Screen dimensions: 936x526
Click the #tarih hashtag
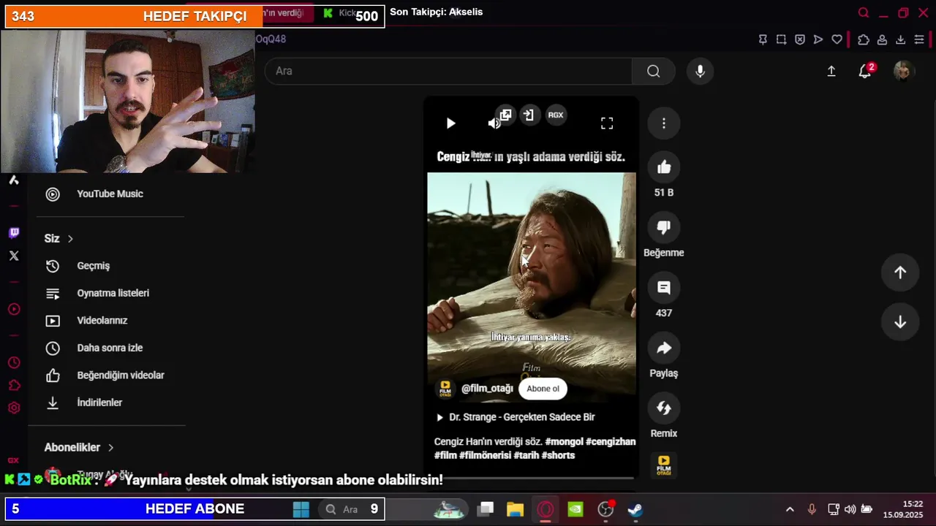tap(526, 455)
